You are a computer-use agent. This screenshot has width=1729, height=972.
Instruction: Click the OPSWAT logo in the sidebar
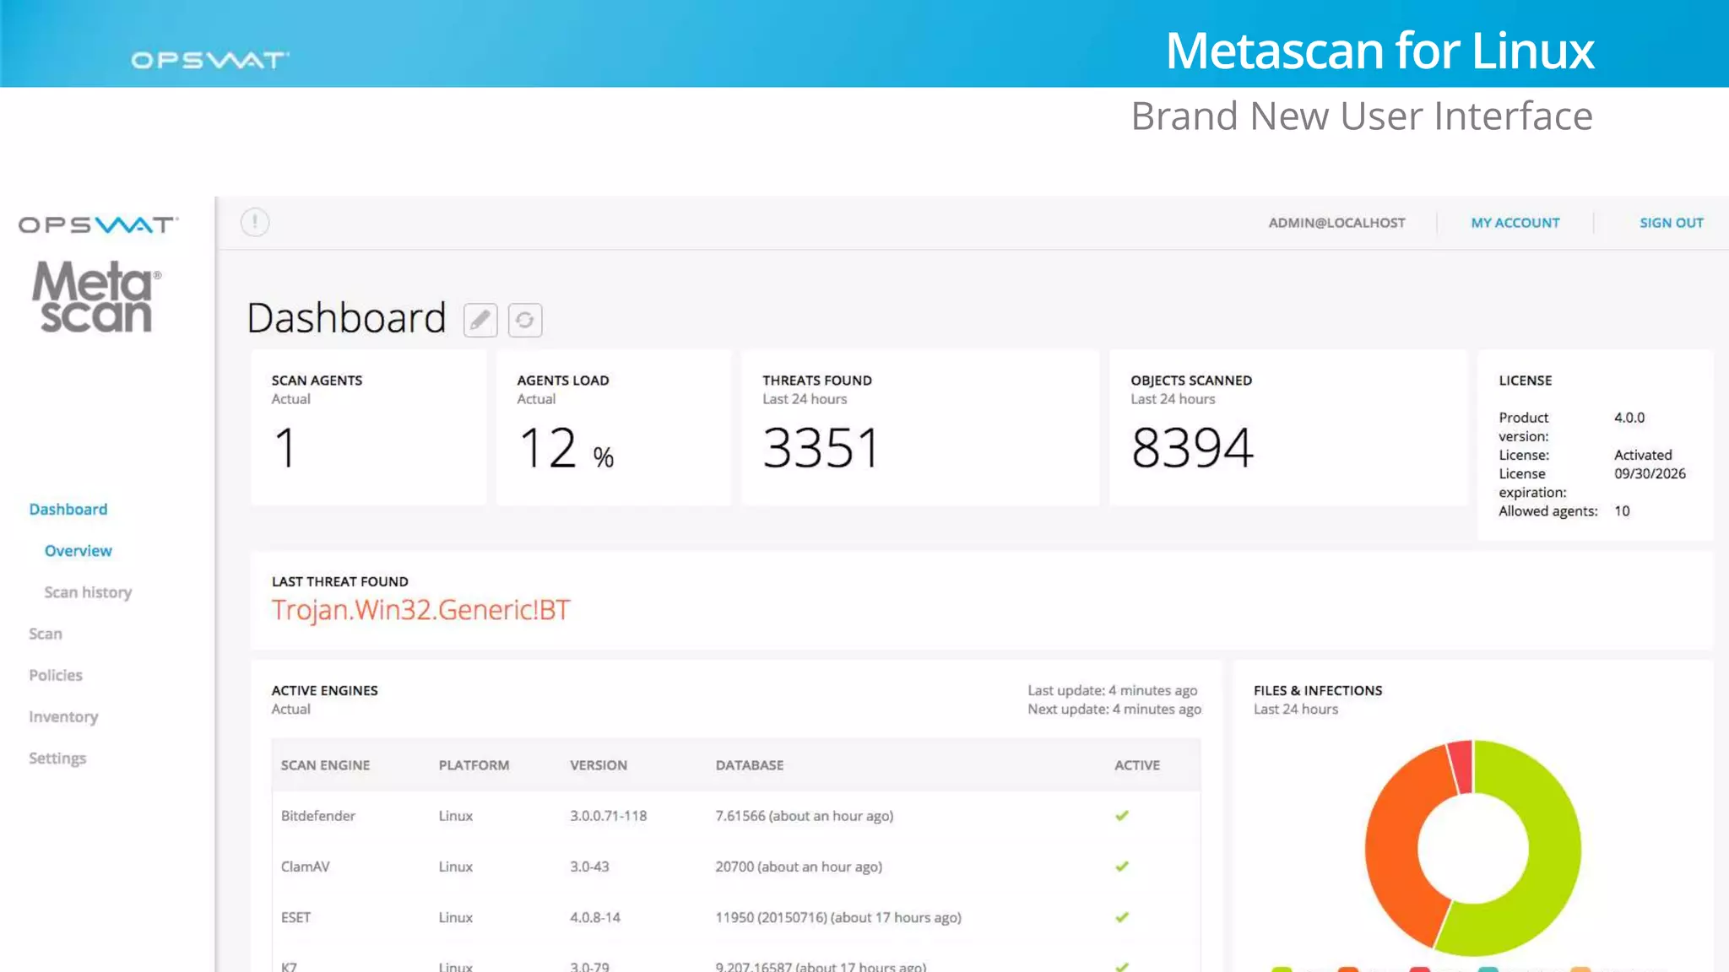pyautogui.click(x=98, y=224)
